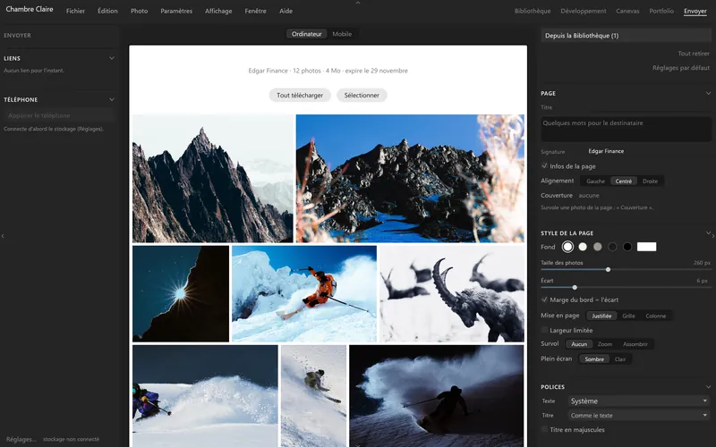Set alignment to Centré

(623, 181)
